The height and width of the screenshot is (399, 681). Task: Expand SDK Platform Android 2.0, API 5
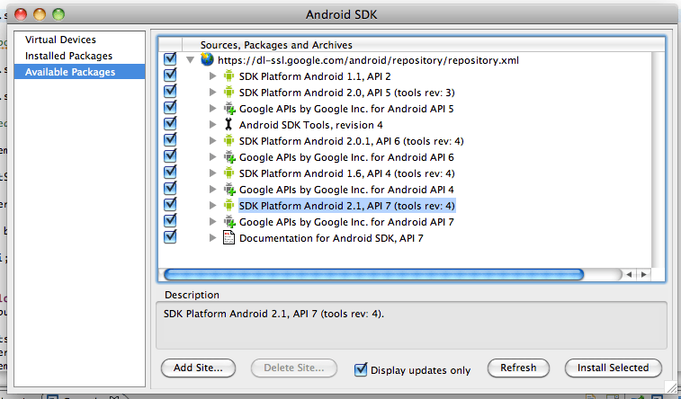tap(212, 92)
